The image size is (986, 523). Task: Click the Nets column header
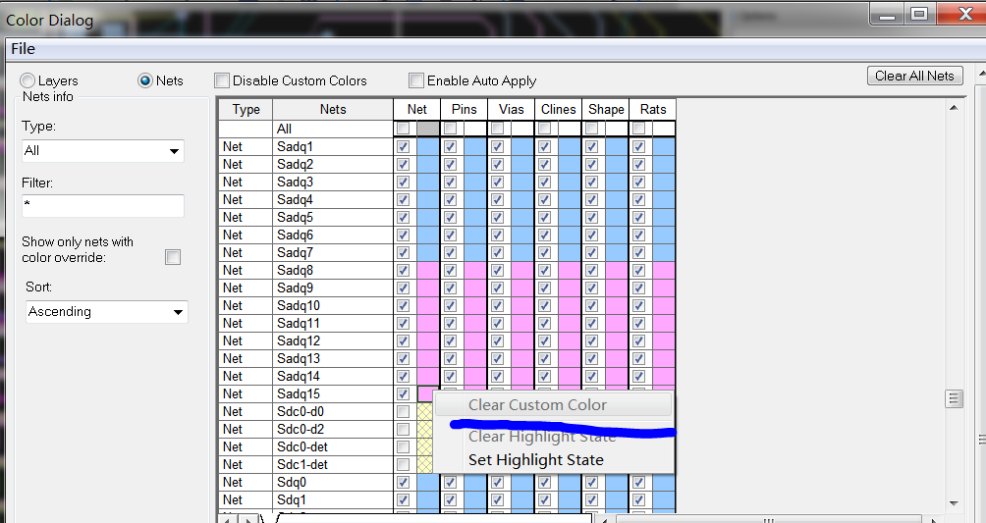click(333, 110)
